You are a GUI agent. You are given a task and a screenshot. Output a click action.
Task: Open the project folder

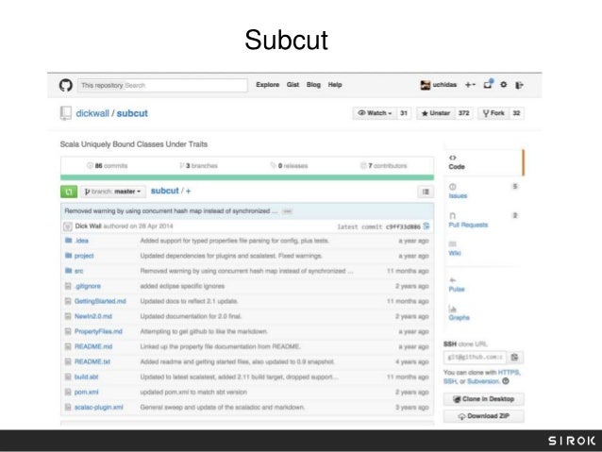pos(84,256)
